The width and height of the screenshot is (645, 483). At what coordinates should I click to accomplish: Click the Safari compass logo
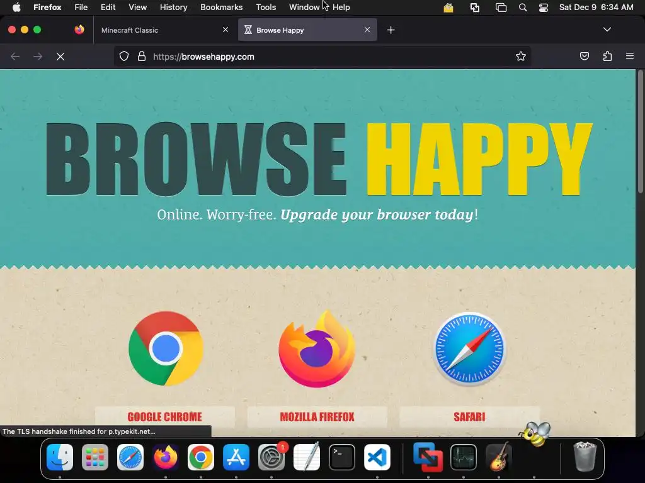tap(469, 348)
